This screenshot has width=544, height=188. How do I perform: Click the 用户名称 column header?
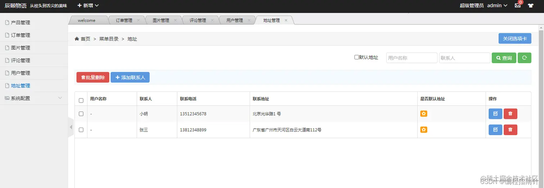coord(98,98)
